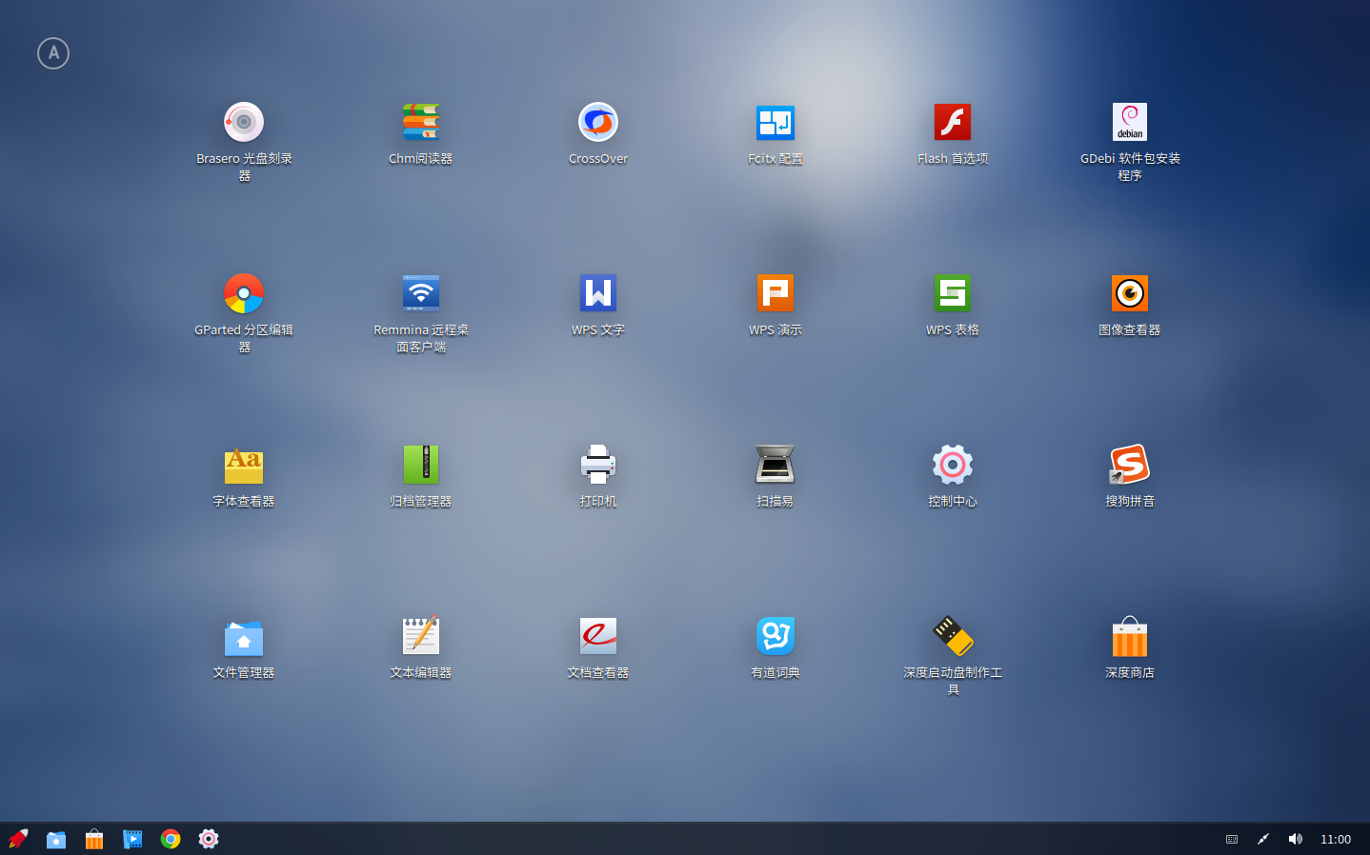Start WPS Writer (WPS 文字)
Viewport: 1370px width, 855px height.
point(598,294)
